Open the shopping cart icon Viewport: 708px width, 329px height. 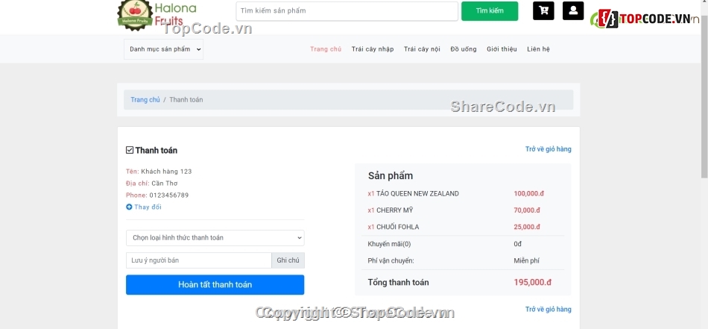pyautogui.click(x=543, y=11)
